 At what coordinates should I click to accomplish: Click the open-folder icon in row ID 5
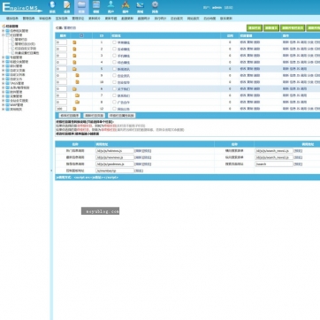click(74, 69)
